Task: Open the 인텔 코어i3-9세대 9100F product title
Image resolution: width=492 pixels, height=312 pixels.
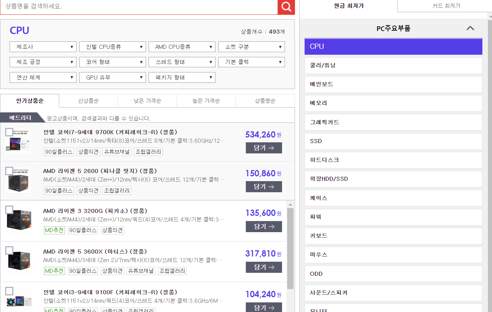Action: (110, 292)
